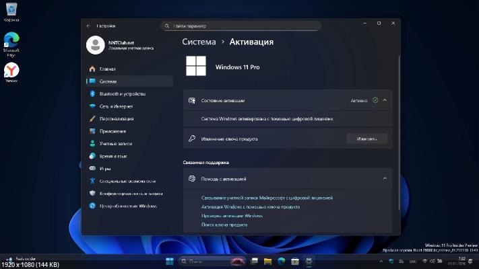Viewport: 479px width, 269px height.
Task: Open Yandex browser desktop shortcut
Action: click(x=11, y=71)
